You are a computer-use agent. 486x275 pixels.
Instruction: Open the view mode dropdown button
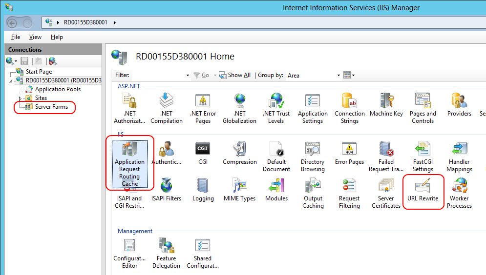(x=349, y=75)
